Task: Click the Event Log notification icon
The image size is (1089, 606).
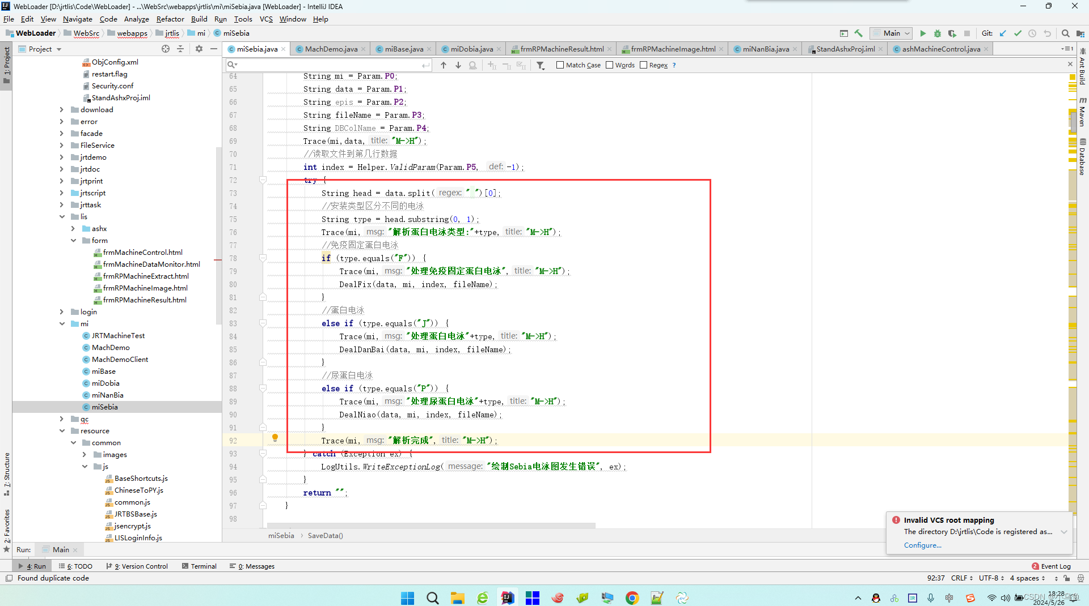Action: click(x=1035, y=566)
